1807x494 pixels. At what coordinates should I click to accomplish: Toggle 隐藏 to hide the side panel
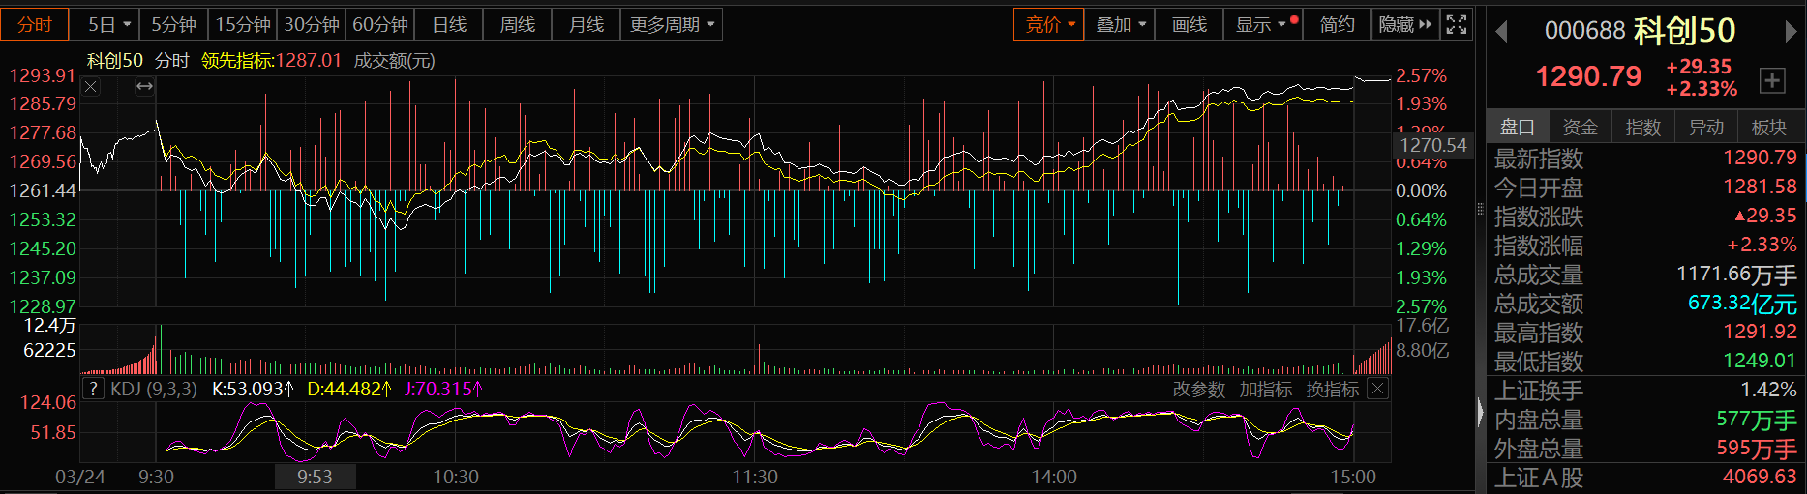1404,24
